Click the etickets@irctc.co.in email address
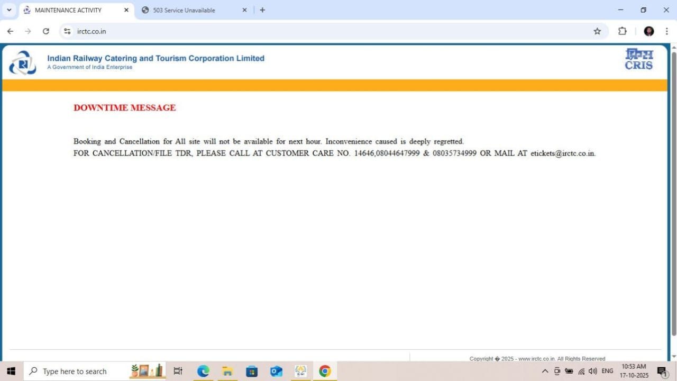 tap(563, 153)
